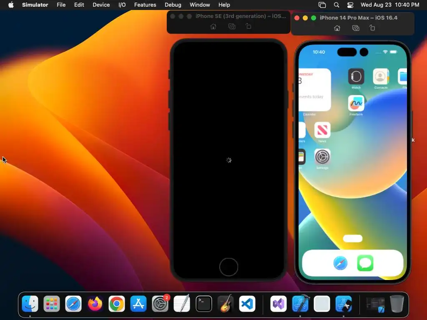Image resolution: width=427 pixels, height=320 pixels.
Task: Open the recent screenshots stack in the Dock
Action: tap(375, 304)
